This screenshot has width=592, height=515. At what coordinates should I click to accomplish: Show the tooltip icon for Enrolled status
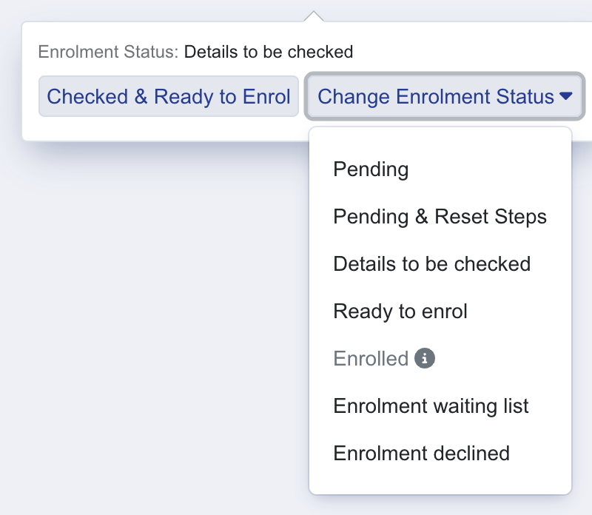click(x=425, y=358)
